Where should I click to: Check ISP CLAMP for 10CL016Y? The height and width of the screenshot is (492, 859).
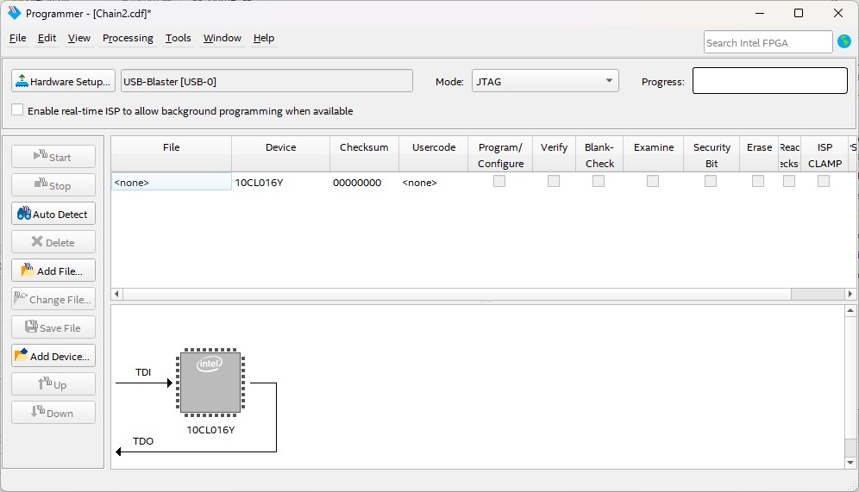point(824,181)
